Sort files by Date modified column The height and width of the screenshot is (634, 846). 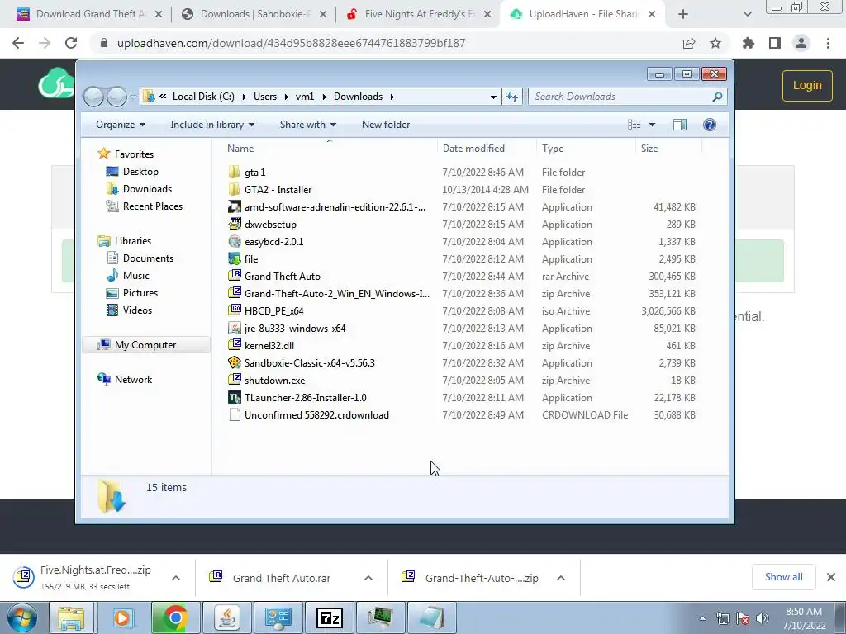[473, 149]
